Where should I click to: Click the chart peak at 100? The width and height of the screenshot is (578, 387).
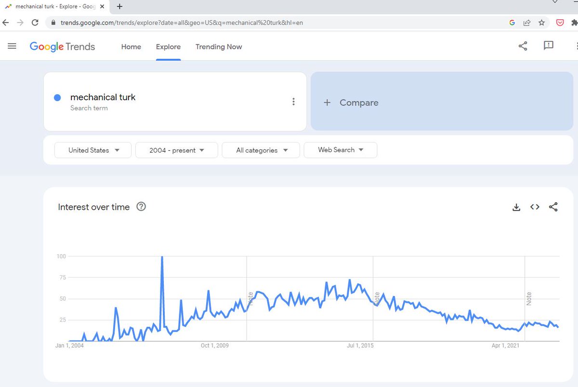tap(162, 257)
